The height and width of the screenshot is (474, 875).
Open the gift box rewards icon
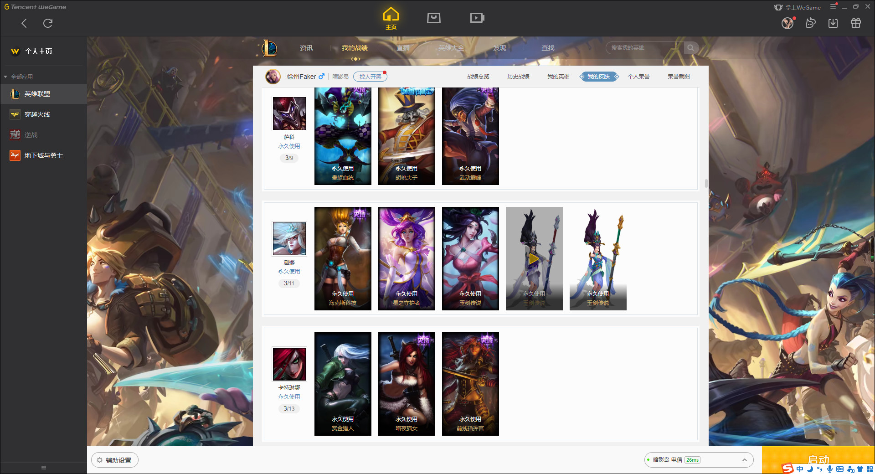[856, 23]
